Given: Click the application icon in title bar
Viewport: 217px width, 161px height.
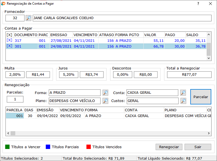Looking at the screenshot, I should pyautogui.click(x=3, y=4).
